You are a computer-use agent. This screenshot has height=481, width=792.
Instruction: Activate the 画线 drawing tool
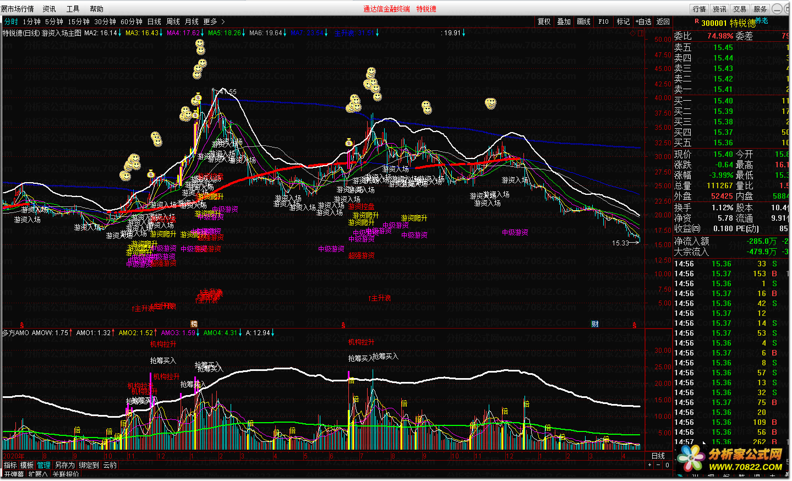pos(584,21)
